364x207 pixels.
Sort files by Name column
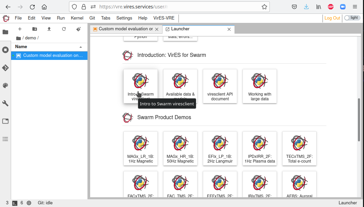[x=49, y=47]
